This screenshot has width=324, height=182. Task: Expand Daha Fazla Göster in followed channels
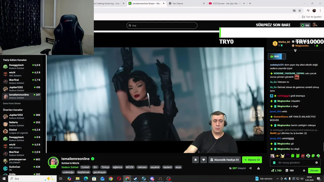[12, 103]
